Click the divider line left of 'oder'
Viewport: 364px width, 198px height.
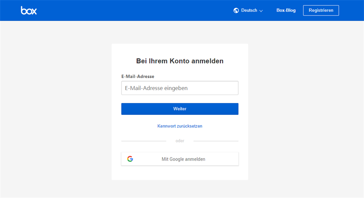[144, 141]
